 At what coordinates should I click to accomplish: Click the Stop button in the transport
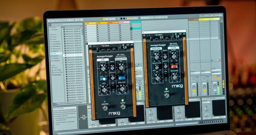point(121,19)
